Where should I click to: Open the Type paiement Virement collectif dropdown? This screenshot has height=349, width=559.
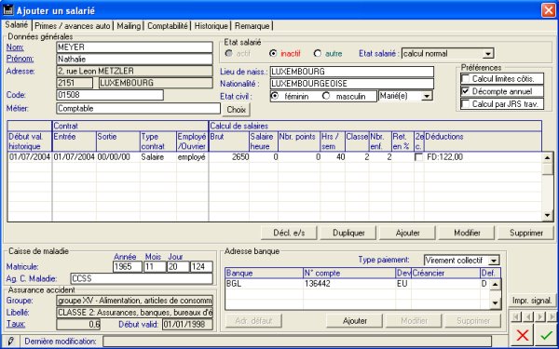[x=494, y=261]
